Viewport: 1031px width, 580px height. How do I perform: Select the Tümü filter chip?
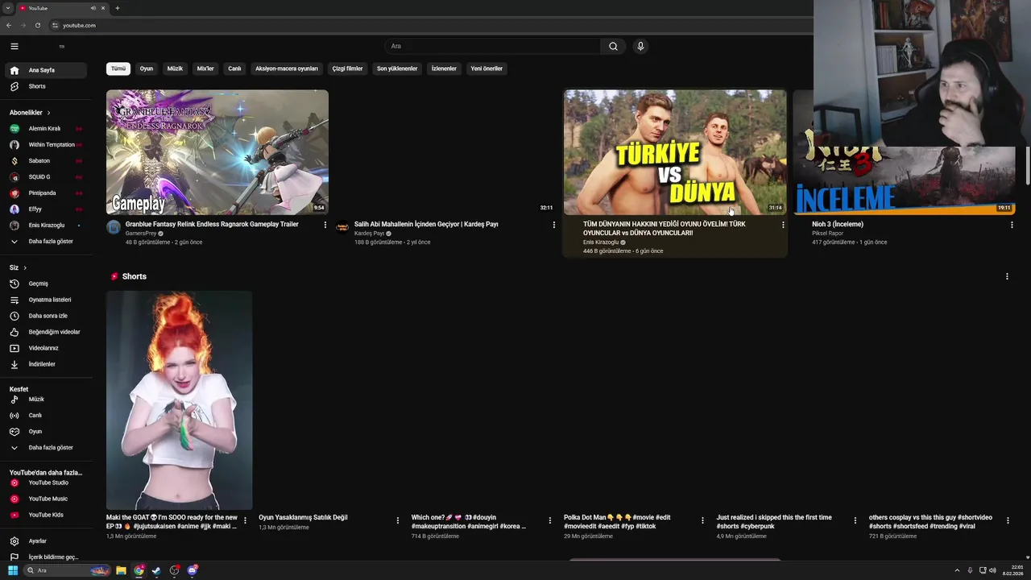118,68
